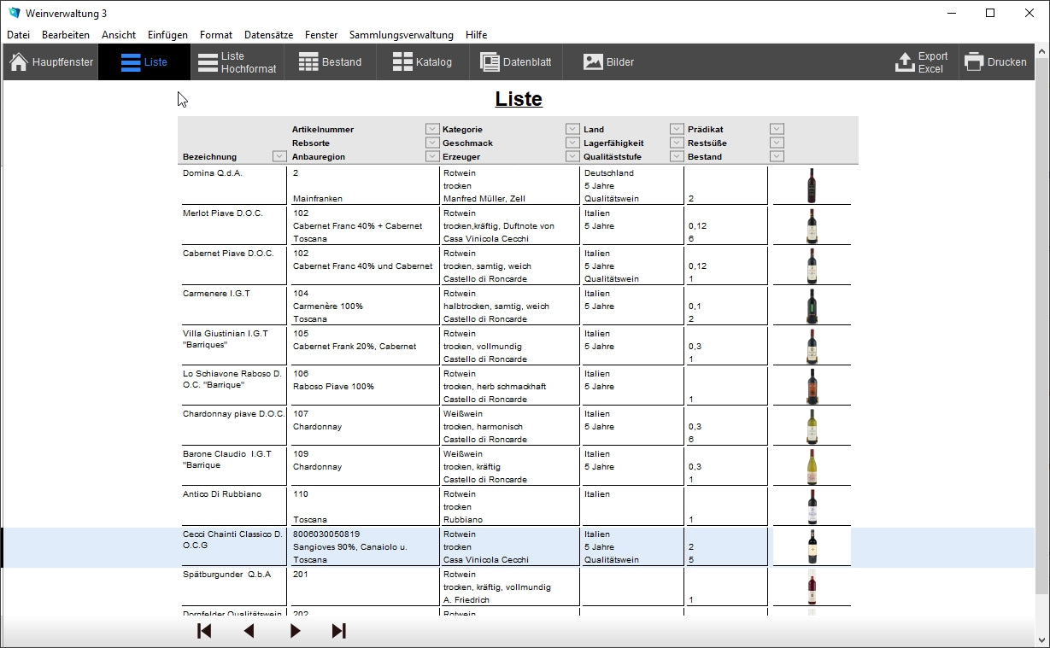Open the Datensätze menu
The image size is (1050, 648).
(x=268, y=35)
